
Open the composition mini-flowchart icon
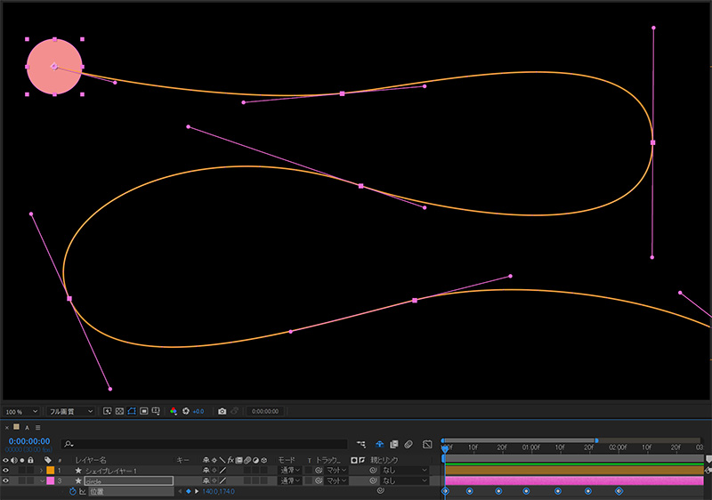(361, 443)
